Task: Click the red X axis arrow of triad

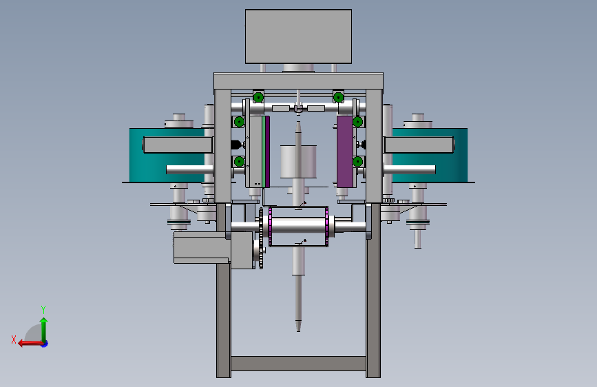Action: pyautogui.click(x=30, y=344)
